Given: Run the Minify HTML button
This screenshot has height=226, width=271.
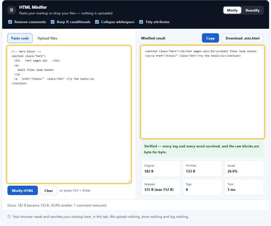Looking at the screenshot, I should [x=23, y=190].
